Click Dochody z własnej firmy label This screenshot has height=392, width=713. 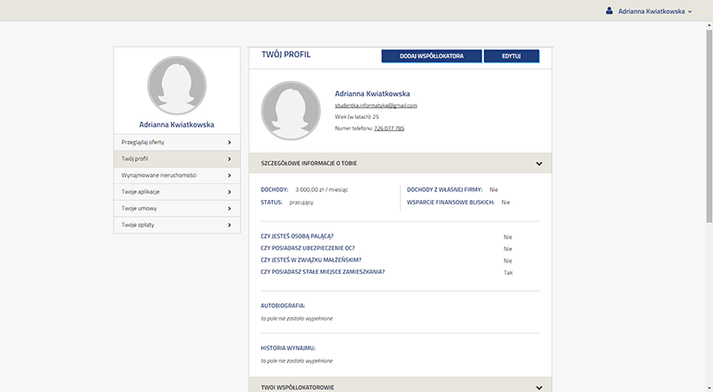coord(444,189)
